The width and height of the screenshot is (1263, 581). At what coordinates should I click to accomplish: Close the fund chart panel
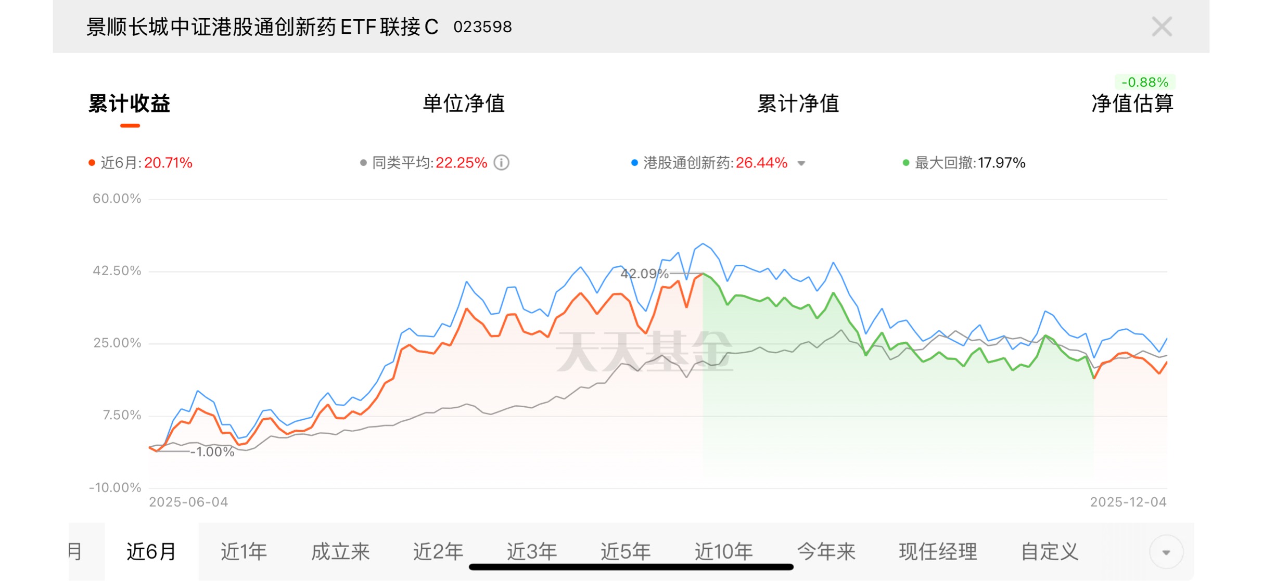click(1162, 27)
